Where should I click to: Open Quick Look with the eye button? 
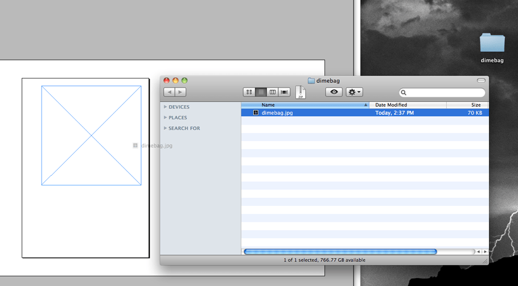334,92
